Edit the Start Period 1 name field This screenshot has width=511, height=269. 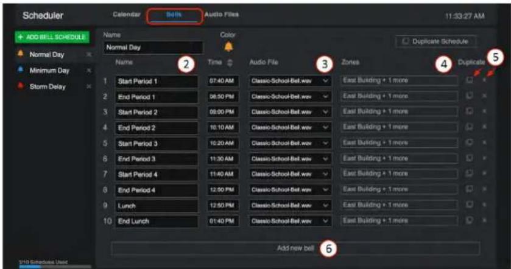click(157, 82)
